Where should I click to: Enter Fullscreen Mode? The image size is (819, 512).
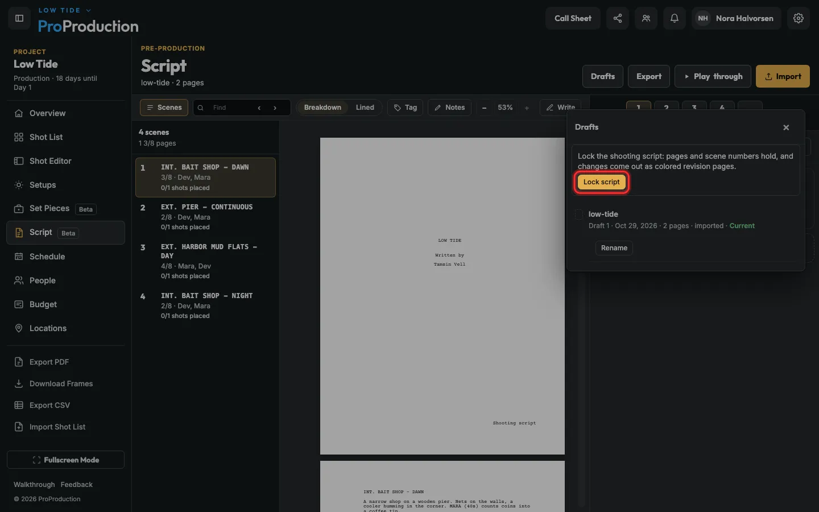tap(66, 460)
